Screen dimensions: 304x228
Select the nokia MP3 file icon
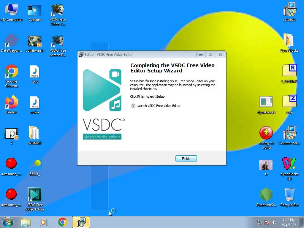coord(34,105)
